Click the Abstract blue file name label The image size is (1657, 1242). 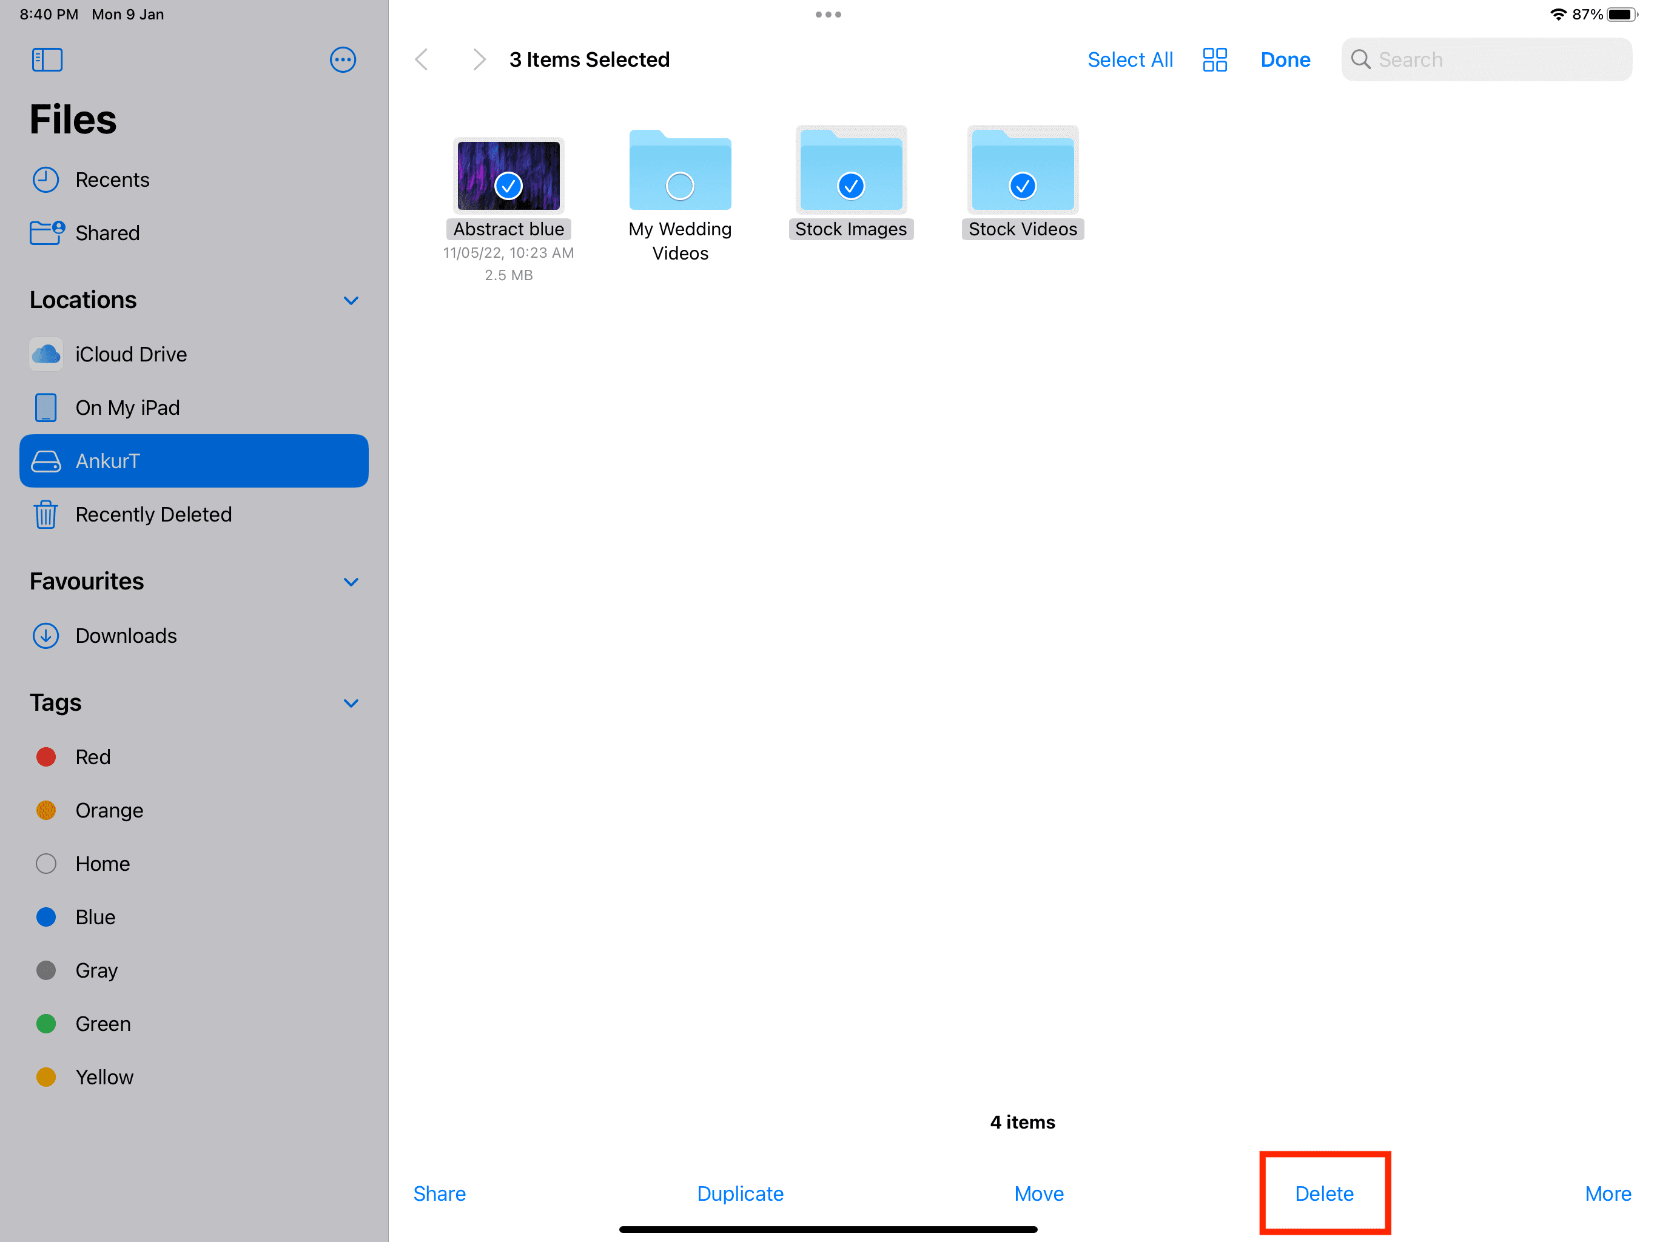(x=509, y=229)
